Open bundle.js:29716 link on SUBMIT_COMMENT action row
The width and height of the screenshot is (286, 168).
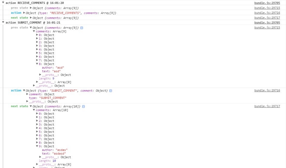point(267,90)
